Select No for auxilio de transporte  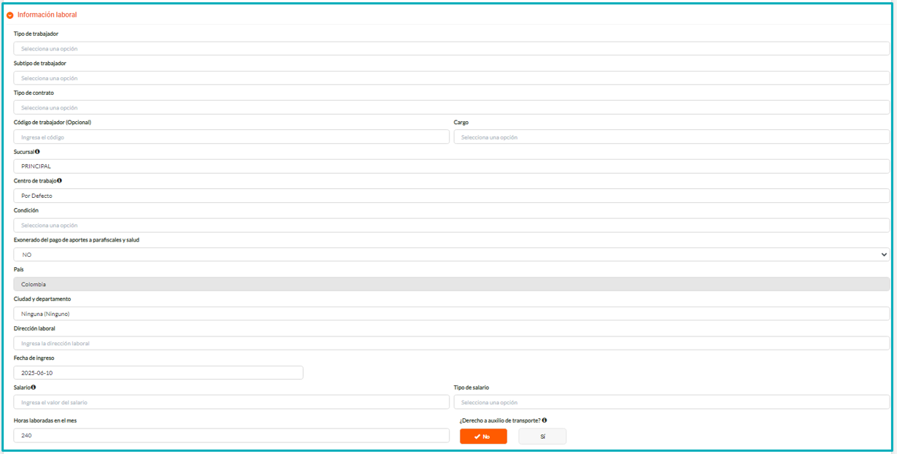[482, 436]
